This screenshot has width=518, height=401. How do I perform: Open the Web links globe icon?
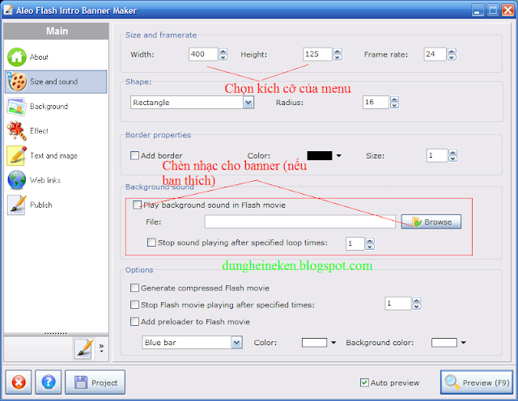(x=16, y=180)
